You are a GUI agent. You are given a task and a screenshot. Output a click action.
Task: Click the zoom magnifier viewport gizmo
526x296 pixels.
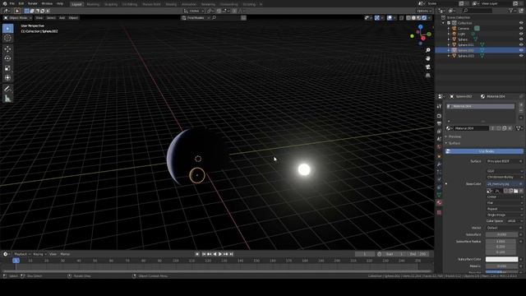coord(428,50)
